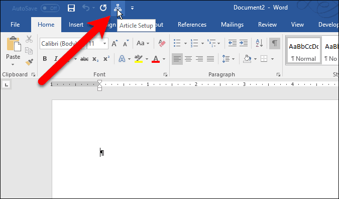Click the Undo arrow icon
Viewport: 339px width, 199px height.
pos(86,8)
